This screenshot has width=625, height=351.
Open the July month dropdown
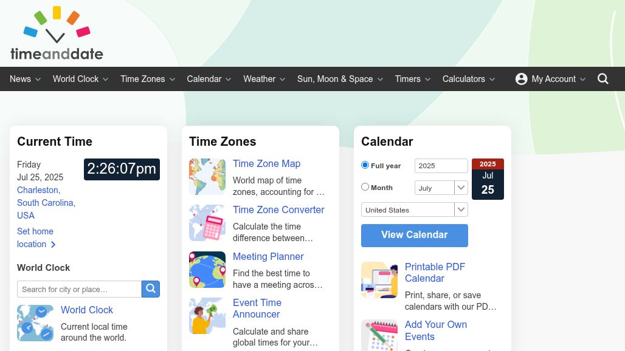tap(441, 188)
